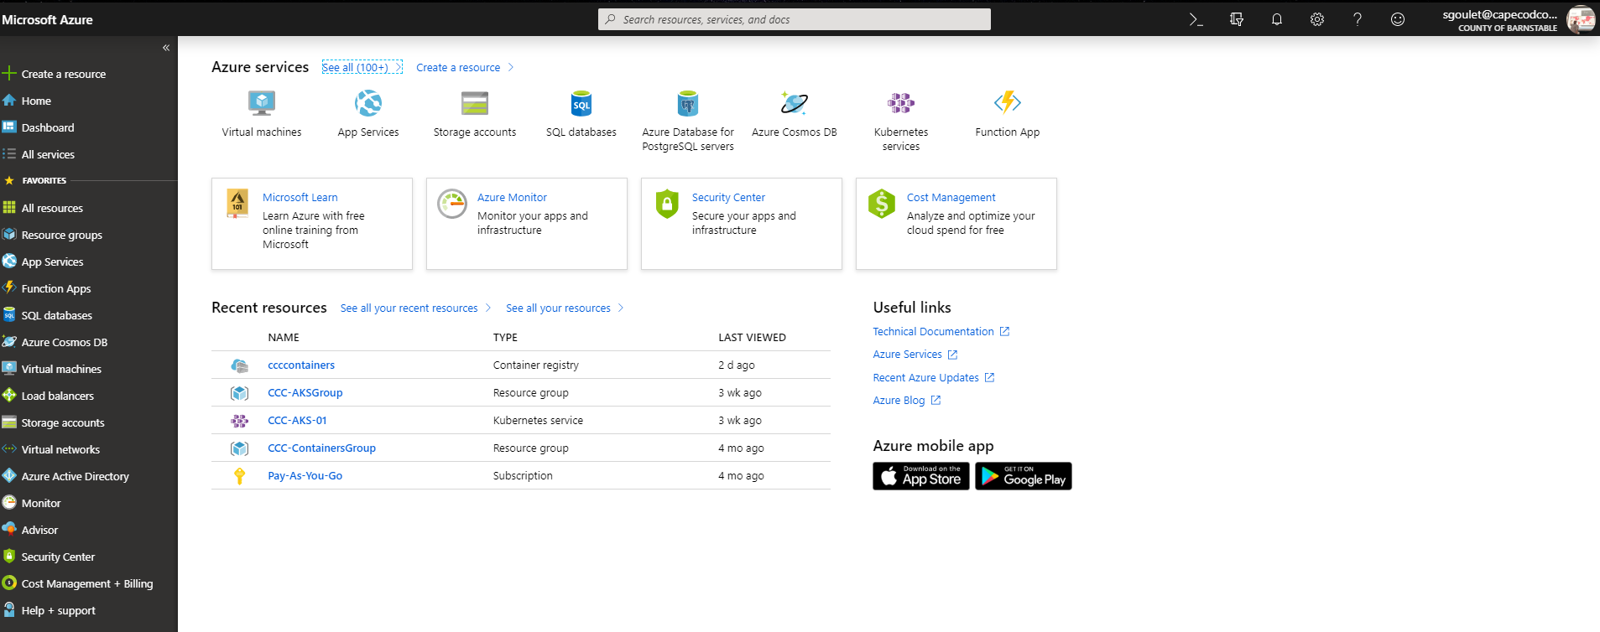The width and height of the screenshot is (1600, 632).
Task: Open Cost Management + Billing in sidebar
Action: (87, 583)
